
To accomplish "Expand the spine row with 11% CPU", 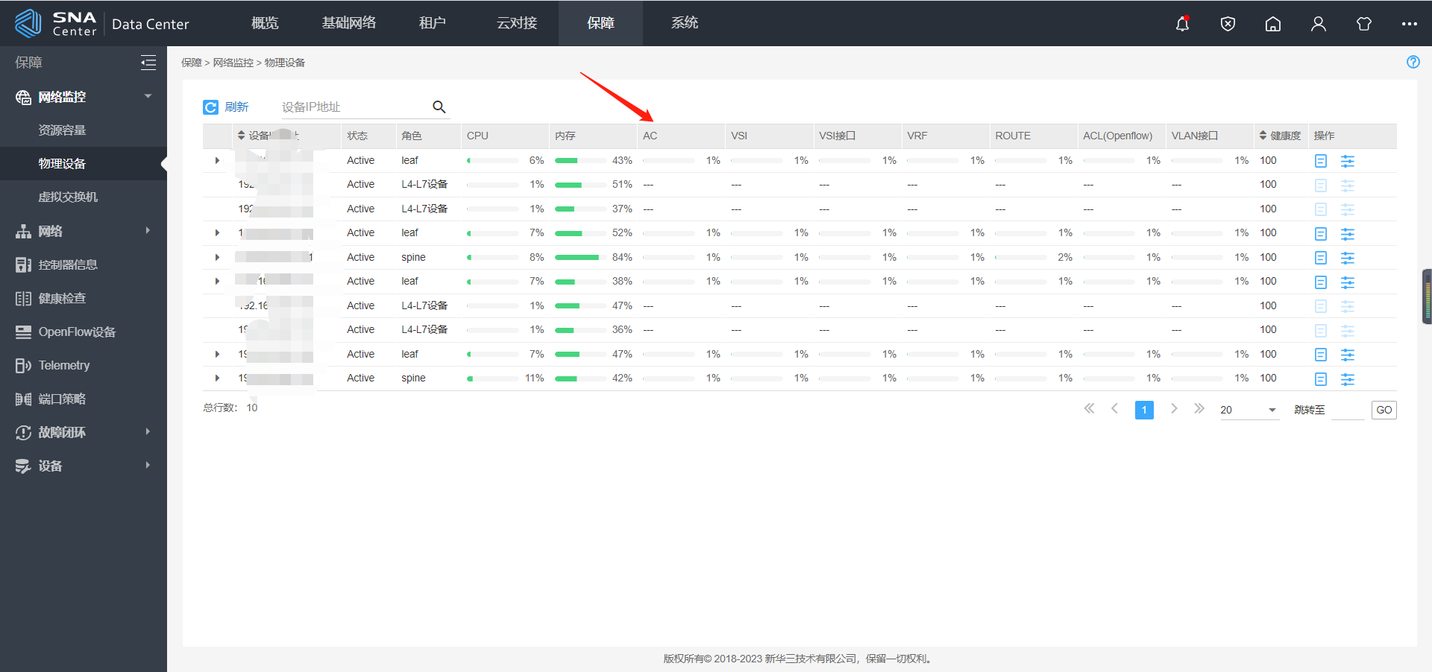I will click(217, 378).
